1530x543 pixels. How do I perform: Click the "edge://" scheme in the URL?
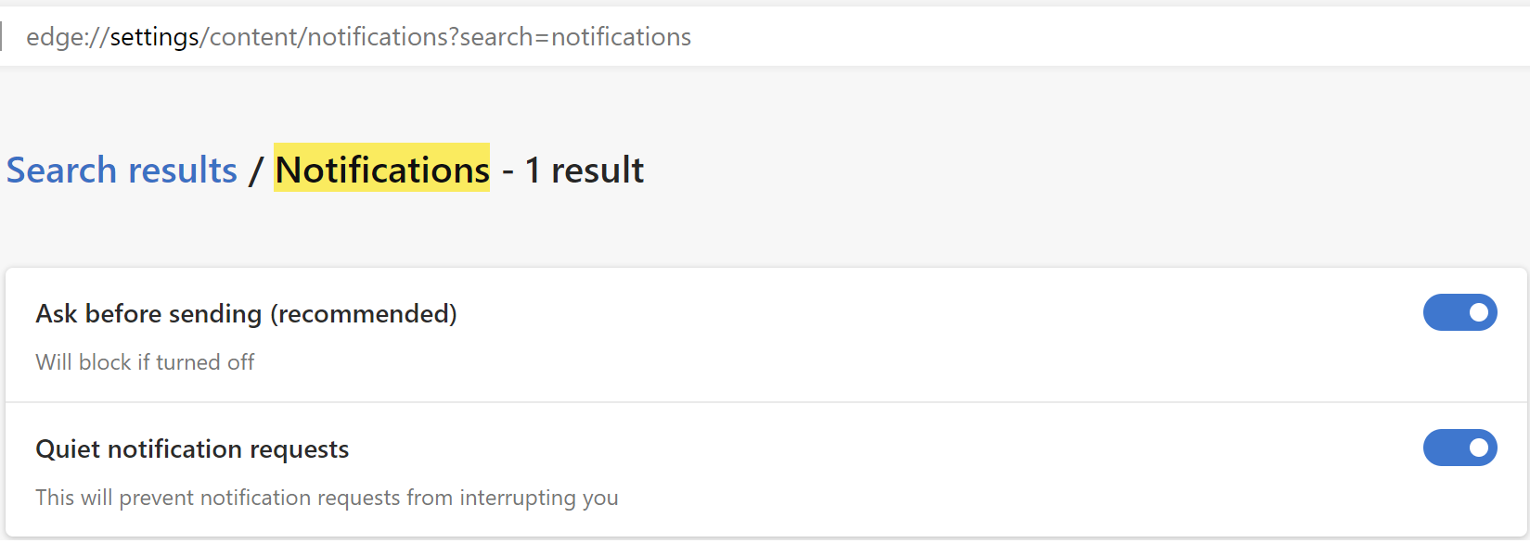67,37
